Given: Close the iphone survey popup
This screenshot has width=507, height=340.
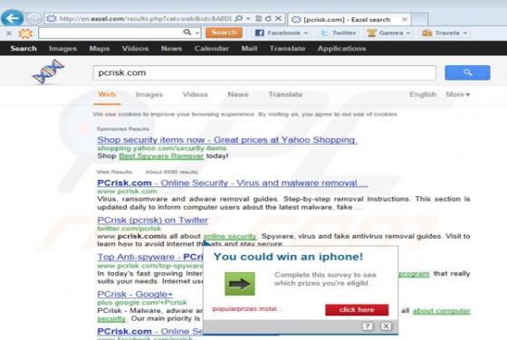Looking at the screenshot, I should point(386,326).
